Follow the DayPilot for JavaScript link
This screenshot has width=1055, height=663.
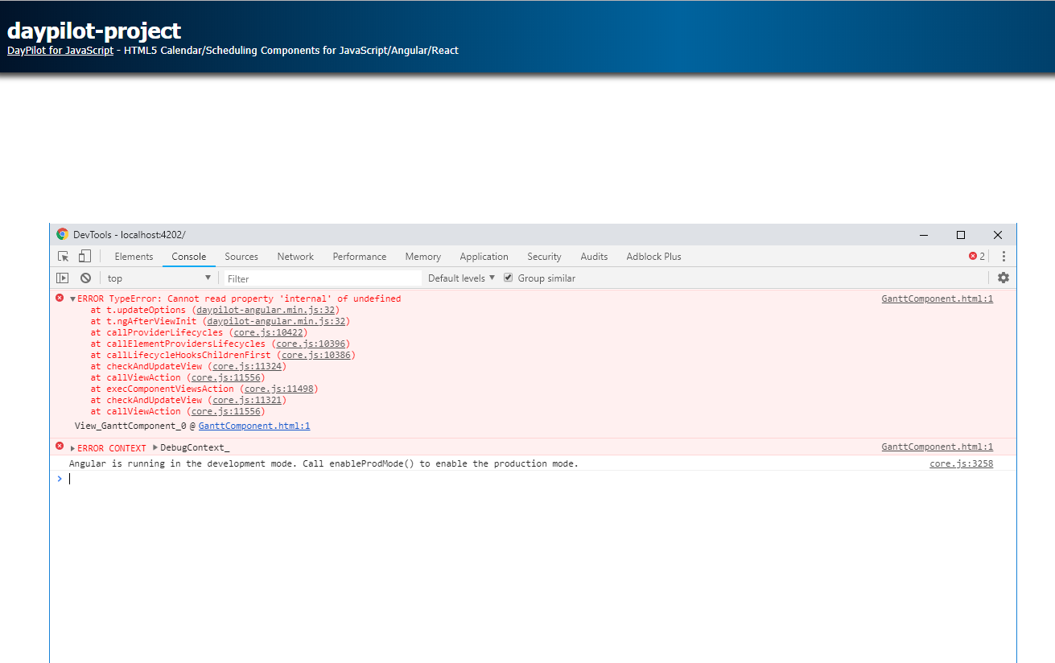(x=60, y=51)
